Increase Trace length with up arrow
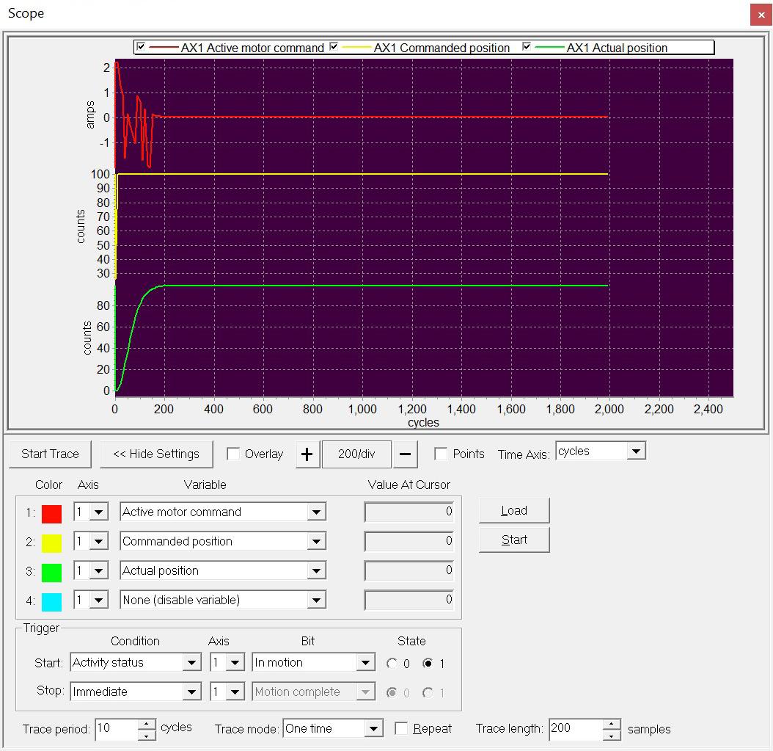Screen dimensions: 773x751 pos(612,725)
